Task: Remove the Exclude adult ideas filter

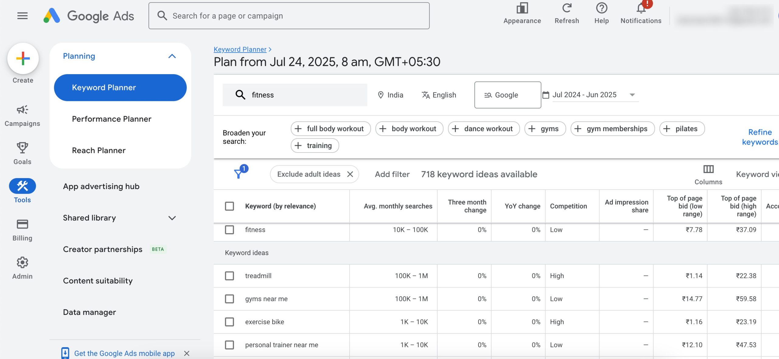Action: click(x=350, y=174)
